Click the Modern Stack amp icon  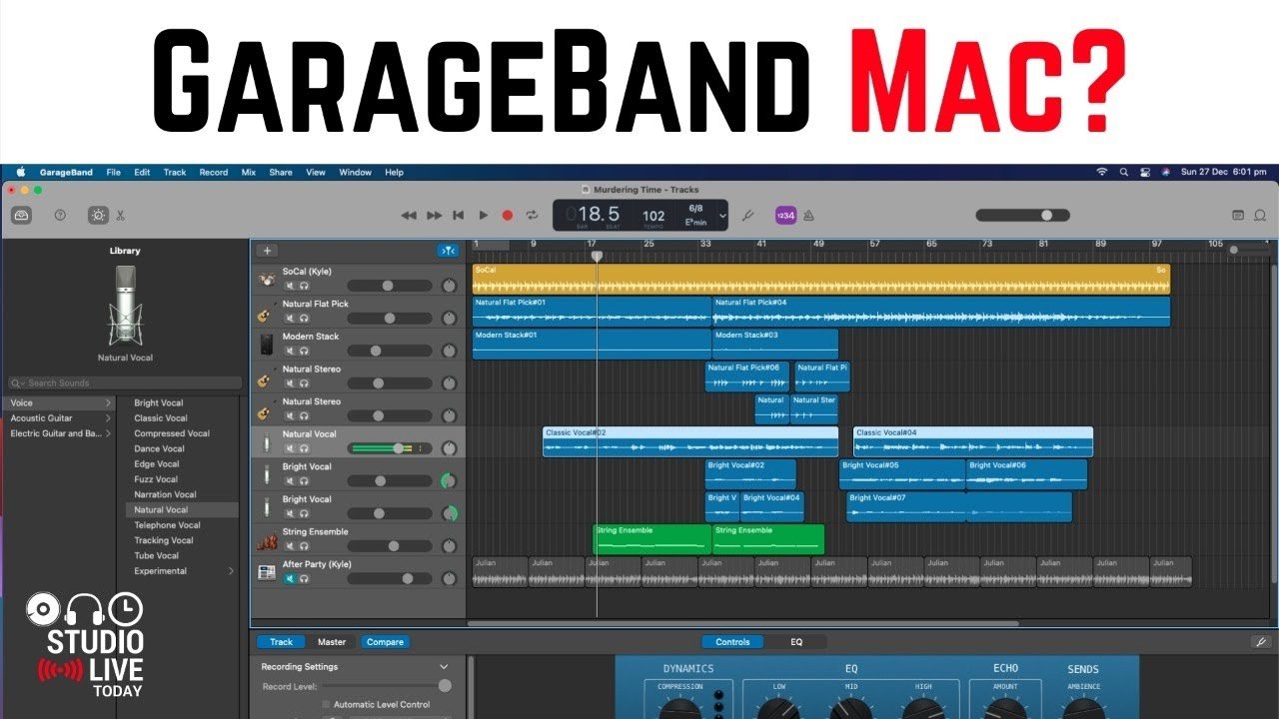pos(266,345)
